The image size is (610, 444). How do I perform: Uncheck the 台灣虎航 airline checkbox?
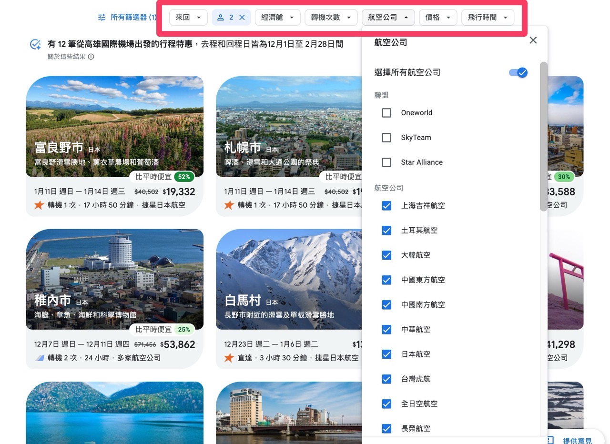tap(386, 379)
